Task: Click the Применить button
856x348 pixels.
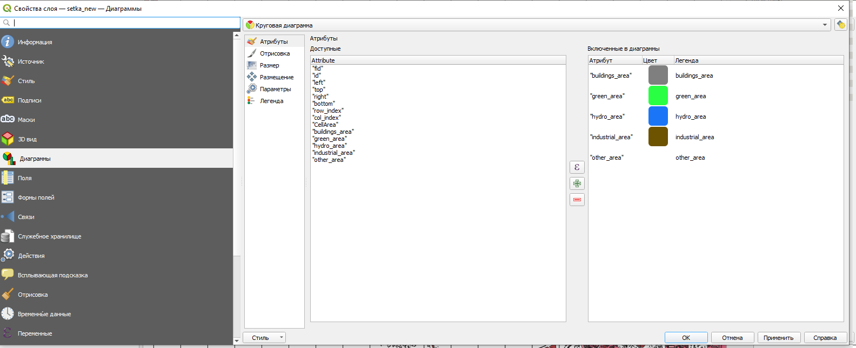Action: (778, 338)
